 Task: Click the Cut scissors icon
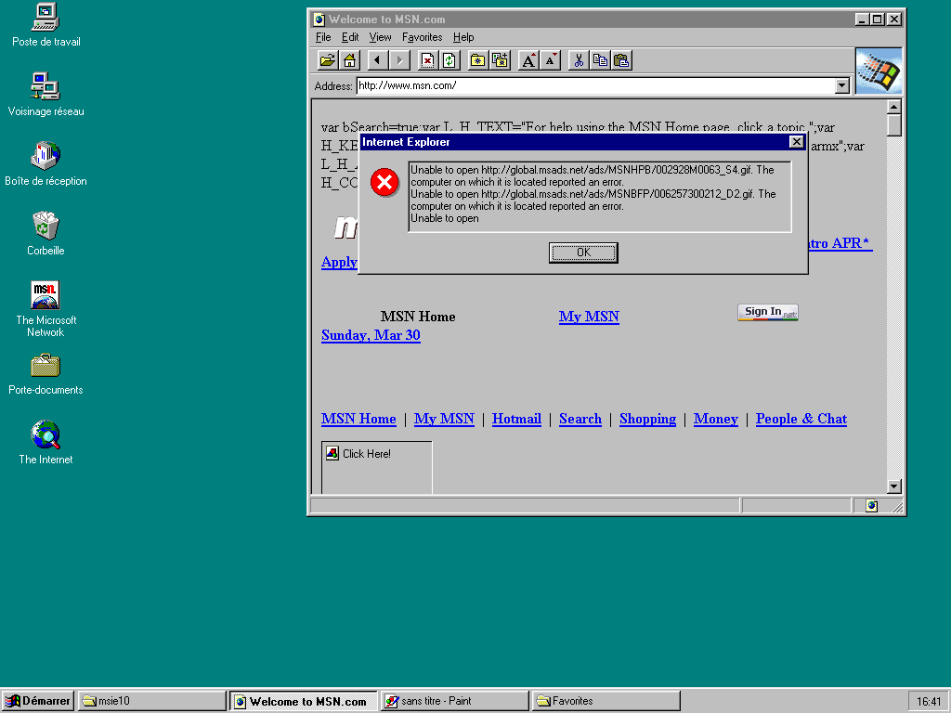[x=578, y=60]
